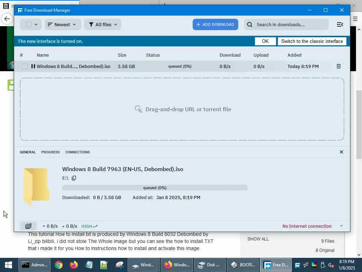Click the Add Download button
Viewport: 362px width, 272px height.
[x=215, y=24]
